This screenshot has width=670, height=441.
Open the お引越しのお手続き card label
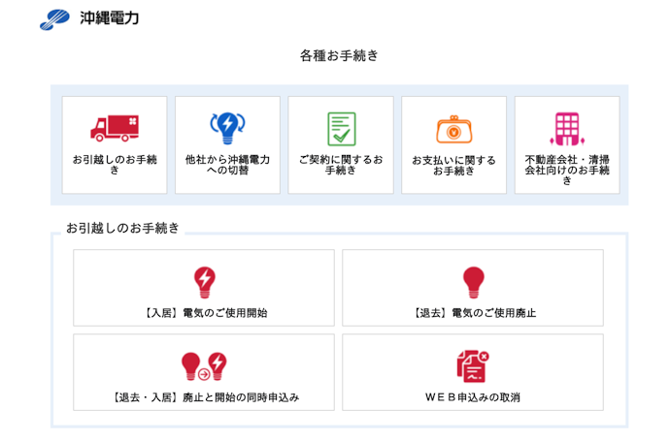[x=115, y=165]
